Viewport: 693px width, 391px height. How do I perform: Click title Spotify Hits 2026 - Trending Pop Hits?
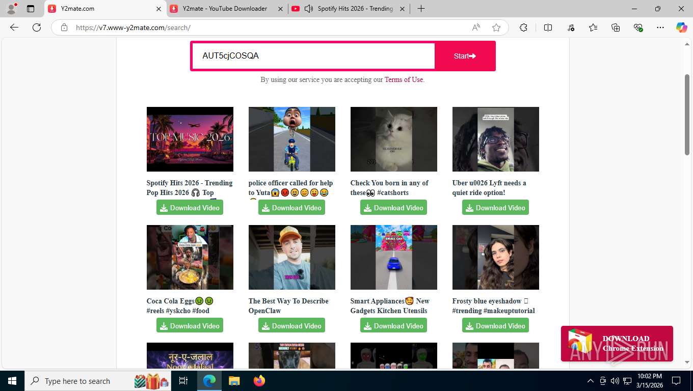(x=190, y=188)
